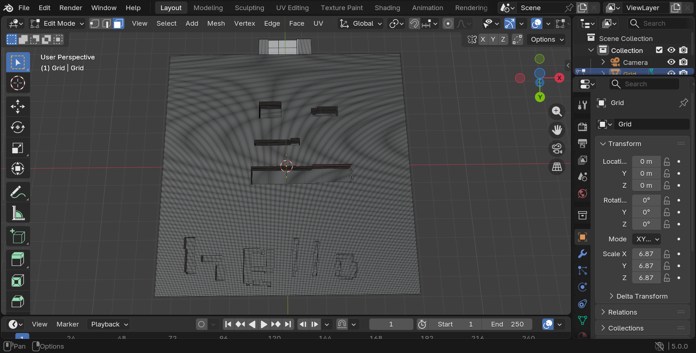Open the Modifiers wrench properties tab
696x353 pixels.
(583, 254)
